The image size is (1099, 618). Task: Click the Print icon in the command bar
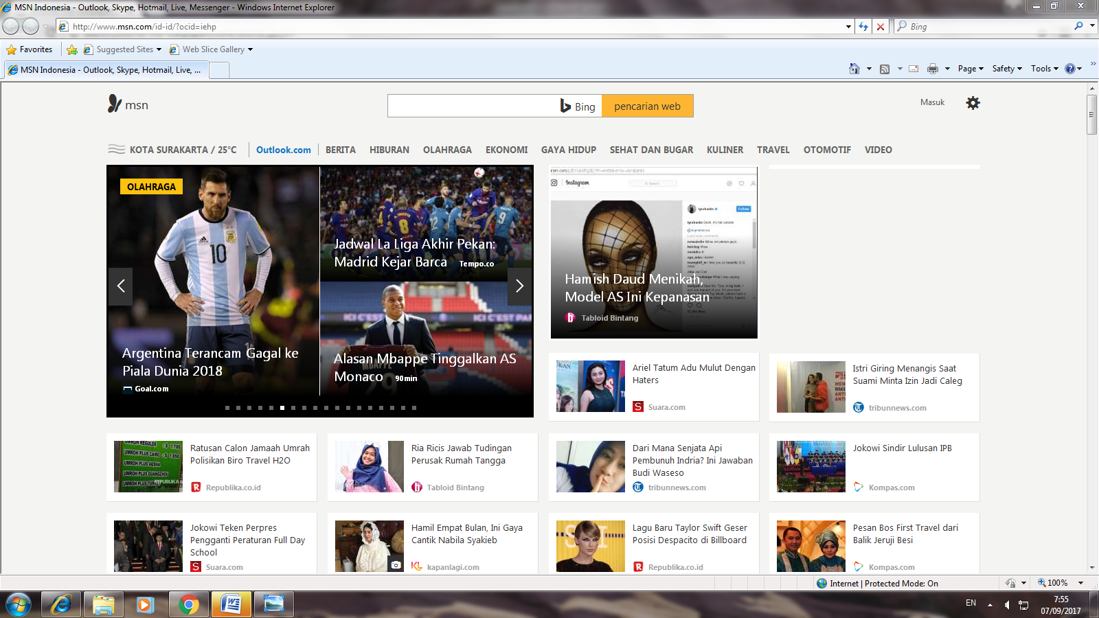tap(932, 69)
